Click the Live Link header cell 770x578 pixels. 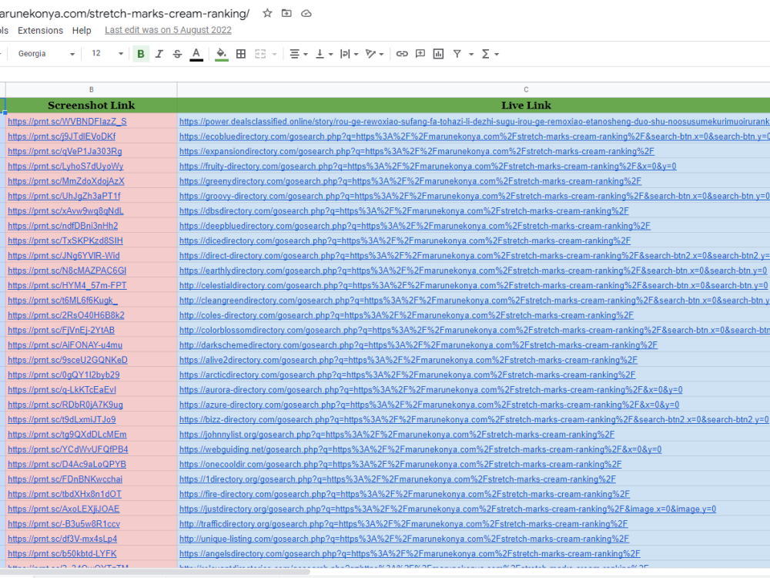[x=526, y=105]
